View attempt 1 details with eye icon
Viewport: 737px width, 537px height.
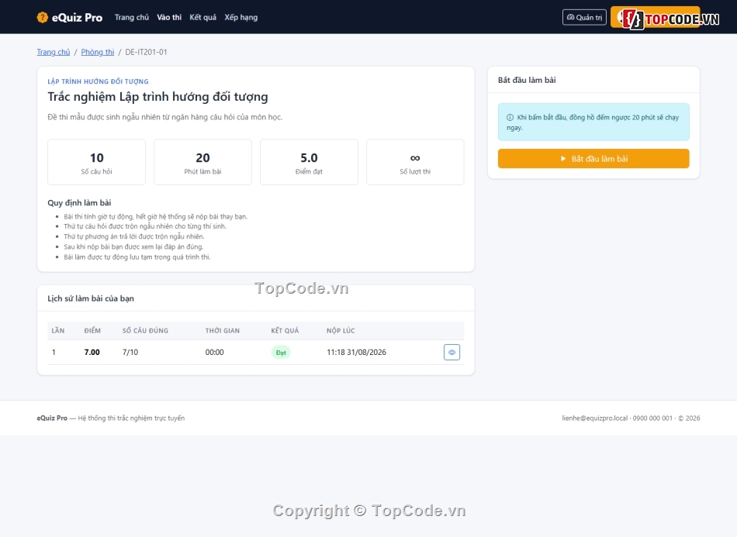(452, 352)
